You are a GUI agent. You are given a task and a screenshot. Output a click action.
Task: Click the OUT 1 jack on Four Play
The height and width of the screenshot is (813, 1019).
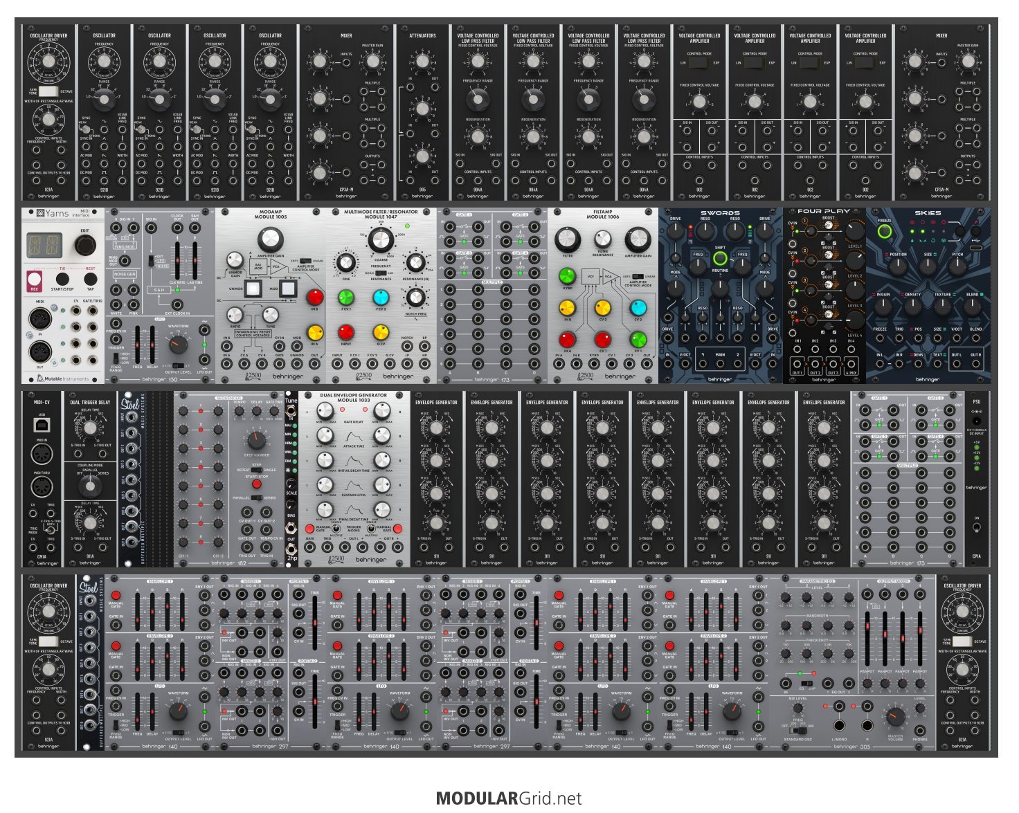[x=797, y=363]
